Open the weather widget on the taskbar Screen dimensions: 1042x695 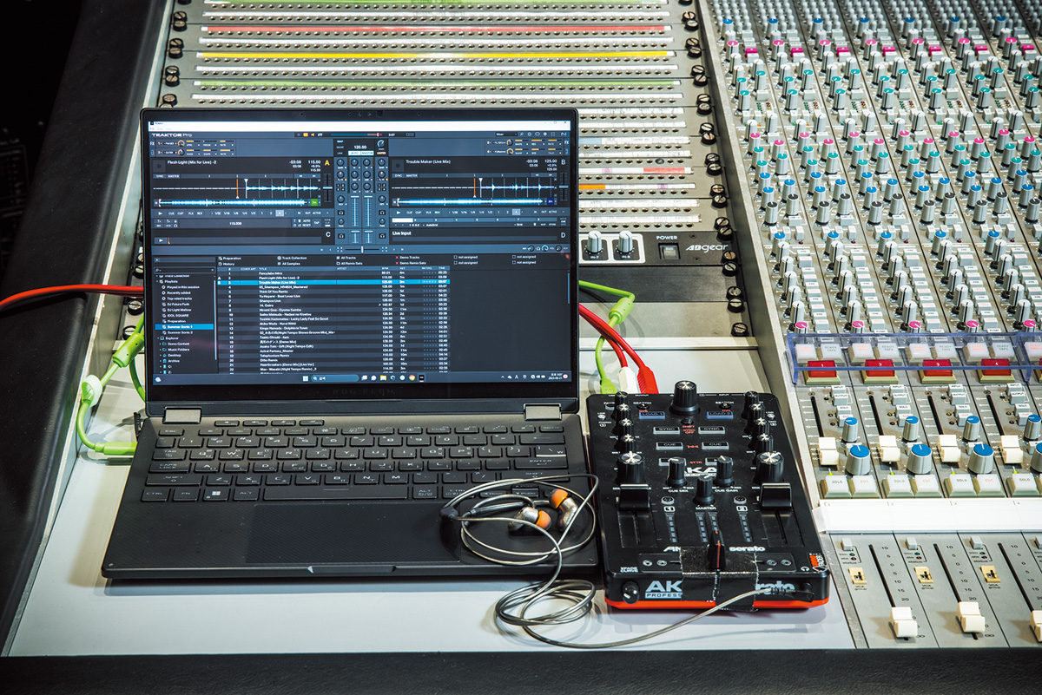click(158, 379)
